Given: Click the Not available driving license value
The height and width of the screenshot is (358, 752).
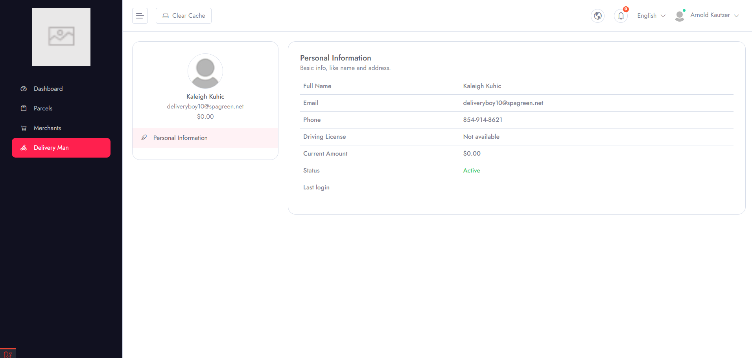Looking at the screenshot, I should [481, 137].
